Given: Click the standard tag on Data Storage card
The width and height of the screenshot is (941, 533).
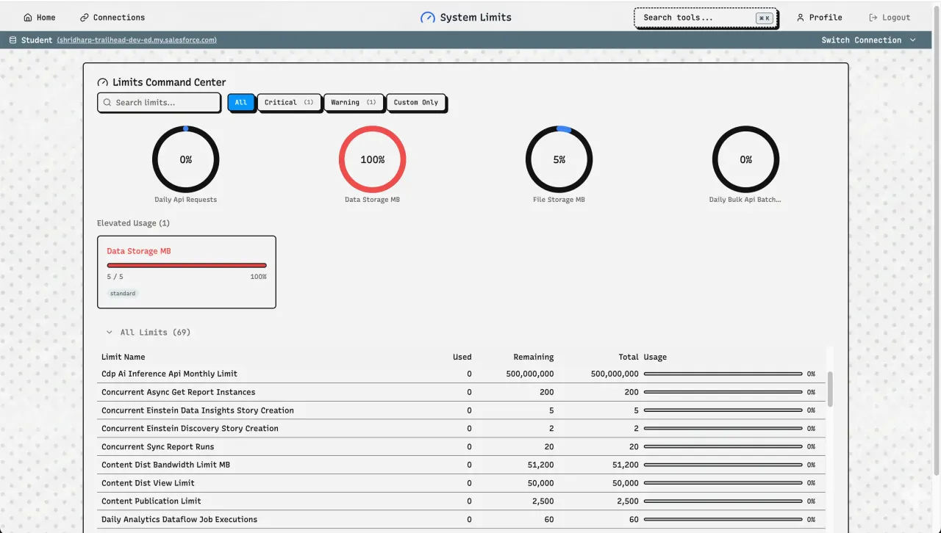Looking at the screenshot, I should click(123, 294).
